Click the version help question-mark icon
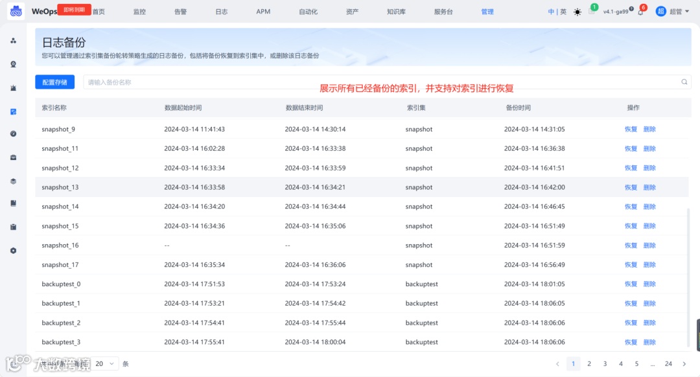This screenshot has height=377, width=700. pyautogui.click(x=631, y=9)
